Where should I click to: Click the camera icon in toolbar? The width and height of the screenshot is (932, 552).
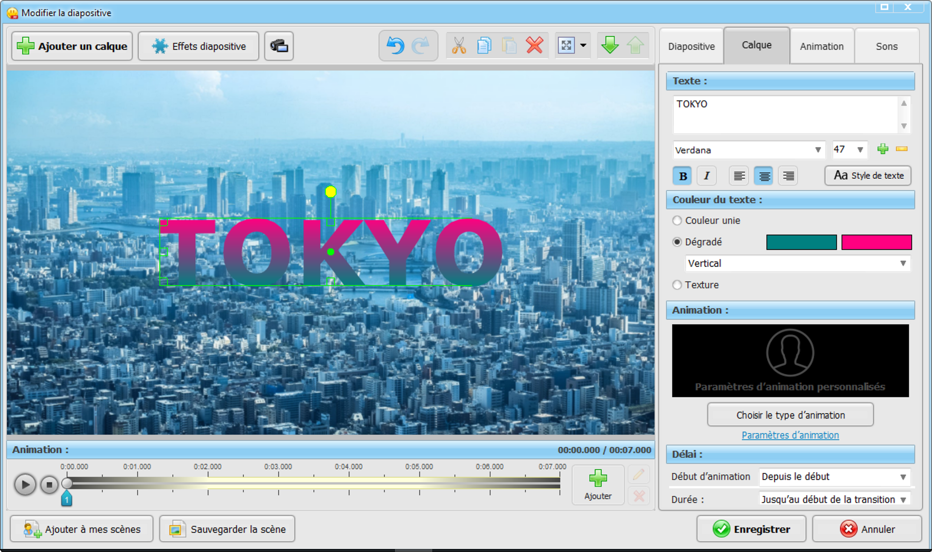coord(279,46)
